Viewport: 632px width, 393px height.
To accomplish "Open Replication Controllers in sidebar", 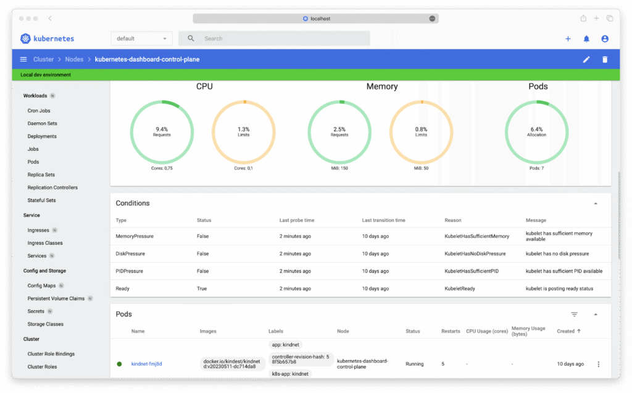I will [x=52, y=188].
